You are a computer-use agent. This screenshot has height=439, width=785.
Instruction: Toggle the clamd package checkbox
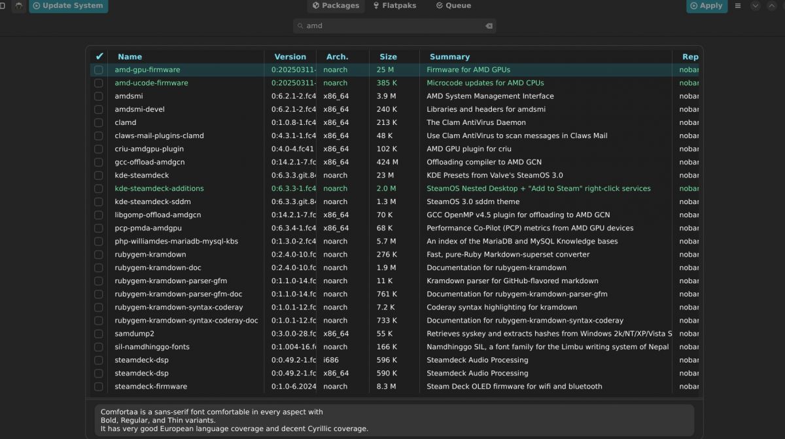click(99, 122)
